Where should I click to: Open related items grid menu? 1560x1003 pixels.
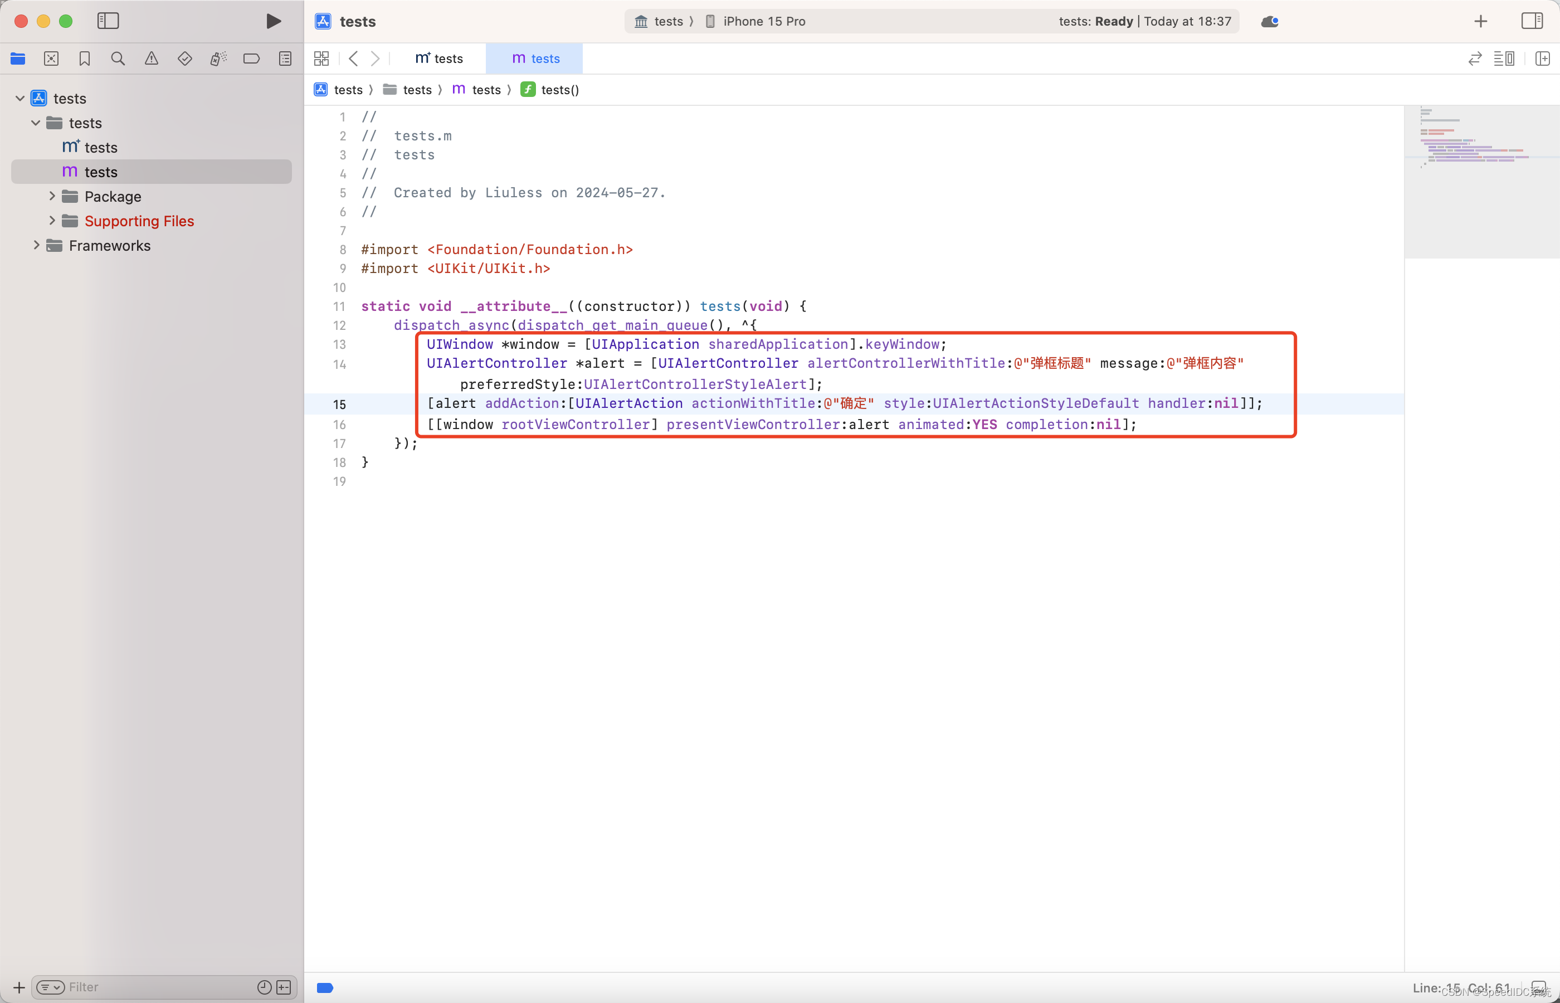(321, 59)
